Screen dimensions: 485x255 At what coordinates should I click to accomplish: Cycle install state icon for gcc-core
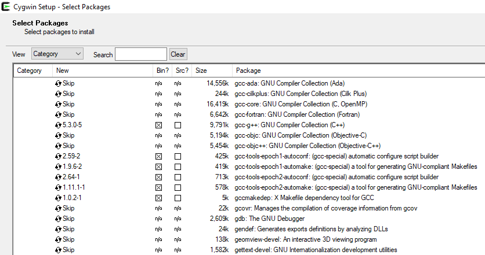coord(58,105)
